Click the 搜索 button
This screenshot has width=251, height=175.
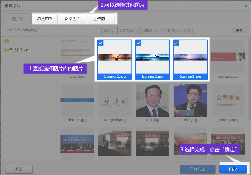point(239,31)
